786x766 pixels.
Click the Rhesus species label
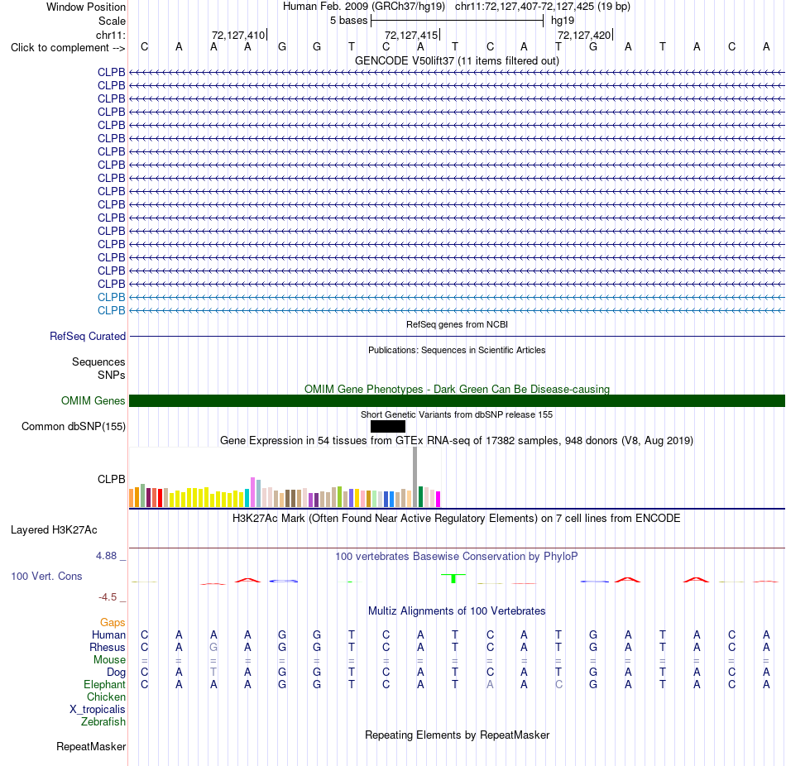coord(108,647)
